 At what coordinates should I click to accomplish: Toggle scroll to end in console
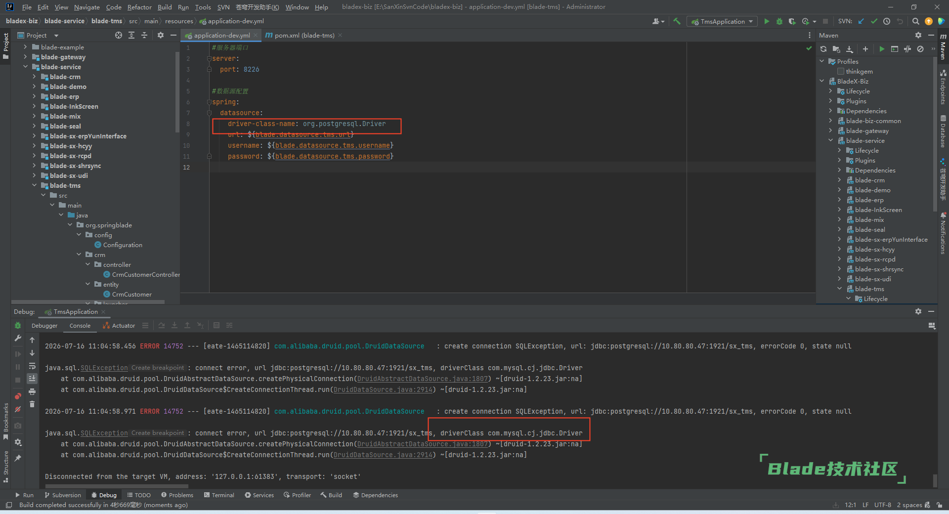32,379
